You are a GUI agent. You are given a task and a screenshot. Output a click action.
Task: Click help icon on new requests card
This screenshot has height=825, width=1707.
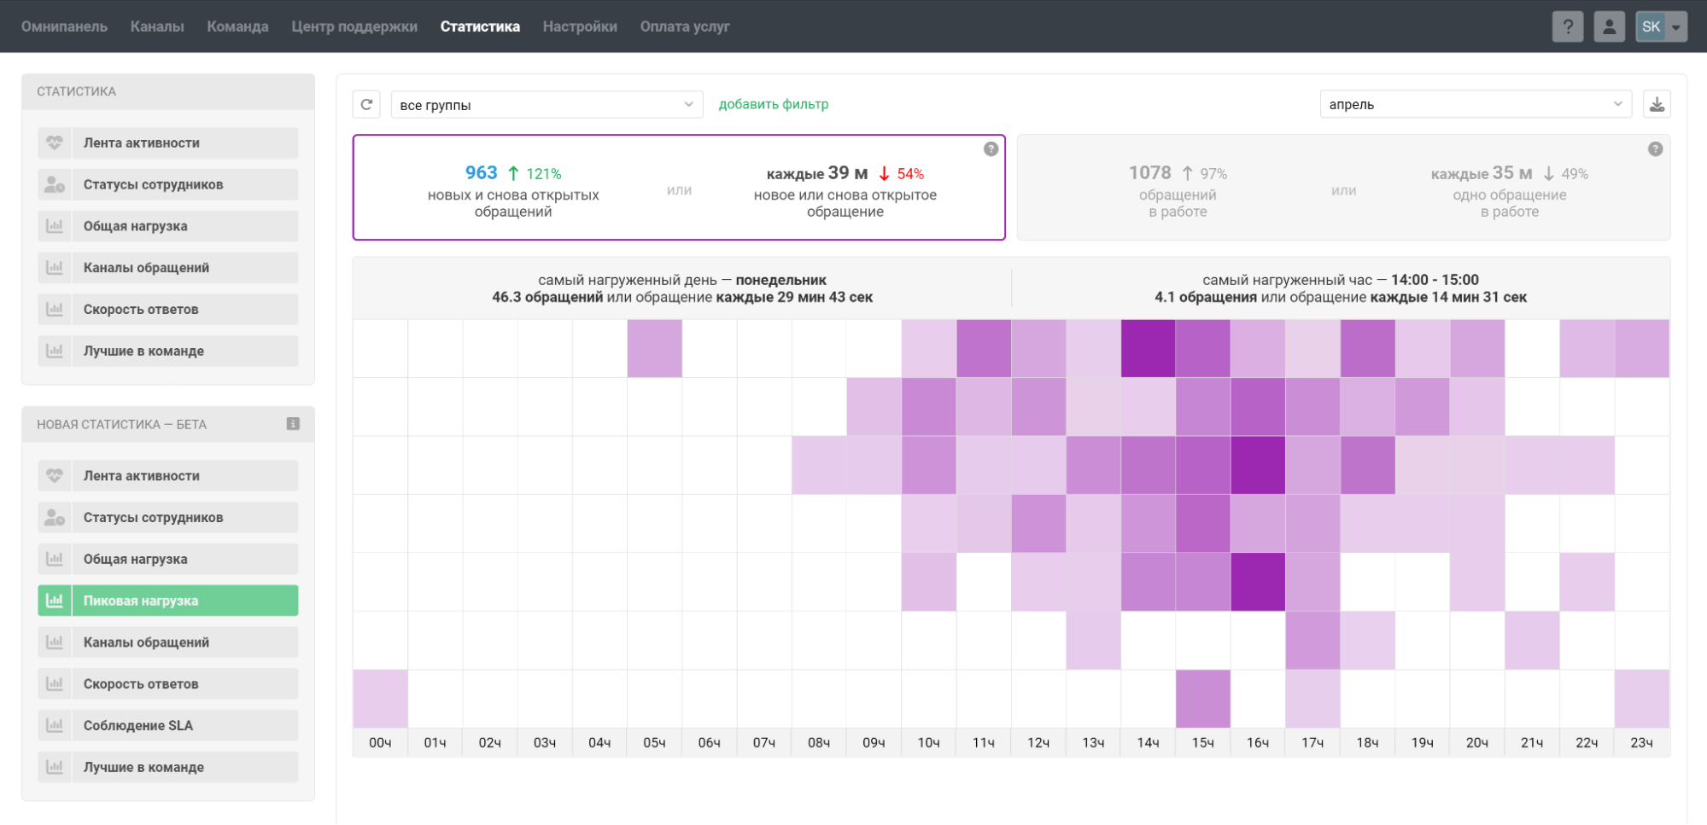tap(991, 149)
